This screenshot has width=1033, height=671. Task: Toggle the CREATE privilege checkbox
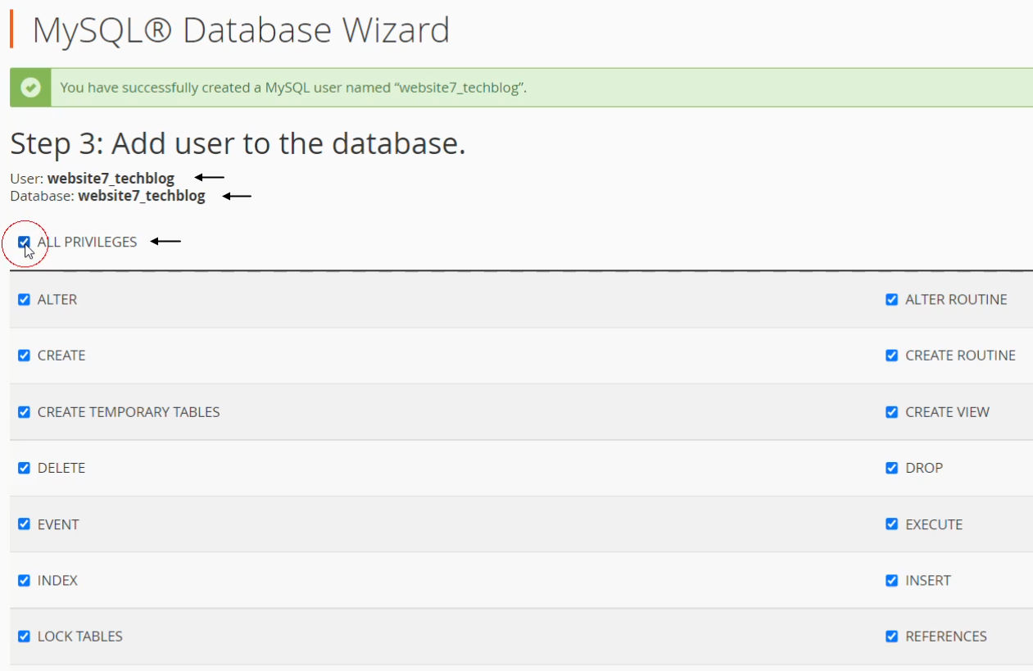click(x=24, y=356)
